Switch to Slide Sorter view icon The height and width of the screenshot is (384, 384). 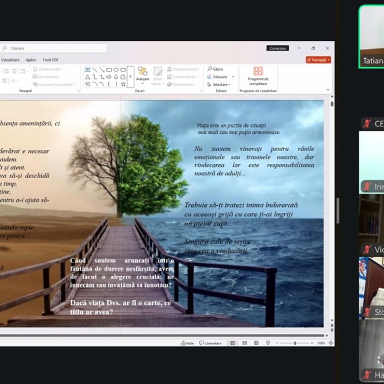tap(244, 343)
